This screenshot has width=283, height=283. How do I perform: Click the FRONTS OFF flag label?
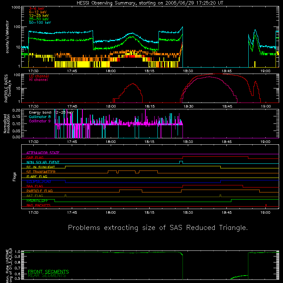click(x=37, y=201)
